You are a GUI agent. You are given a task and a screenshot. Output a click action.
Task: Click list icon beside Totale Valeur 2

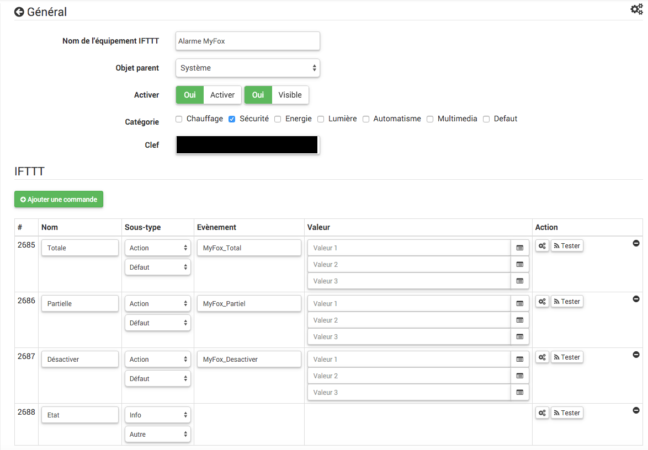(520, 264)
